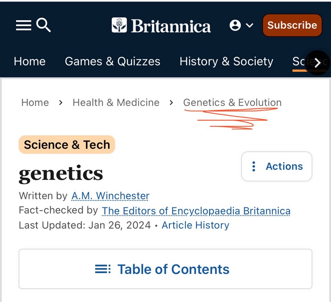The height and width of the screenshot is (302, 331).
Task: View the Article History
Action: (195, 225)
